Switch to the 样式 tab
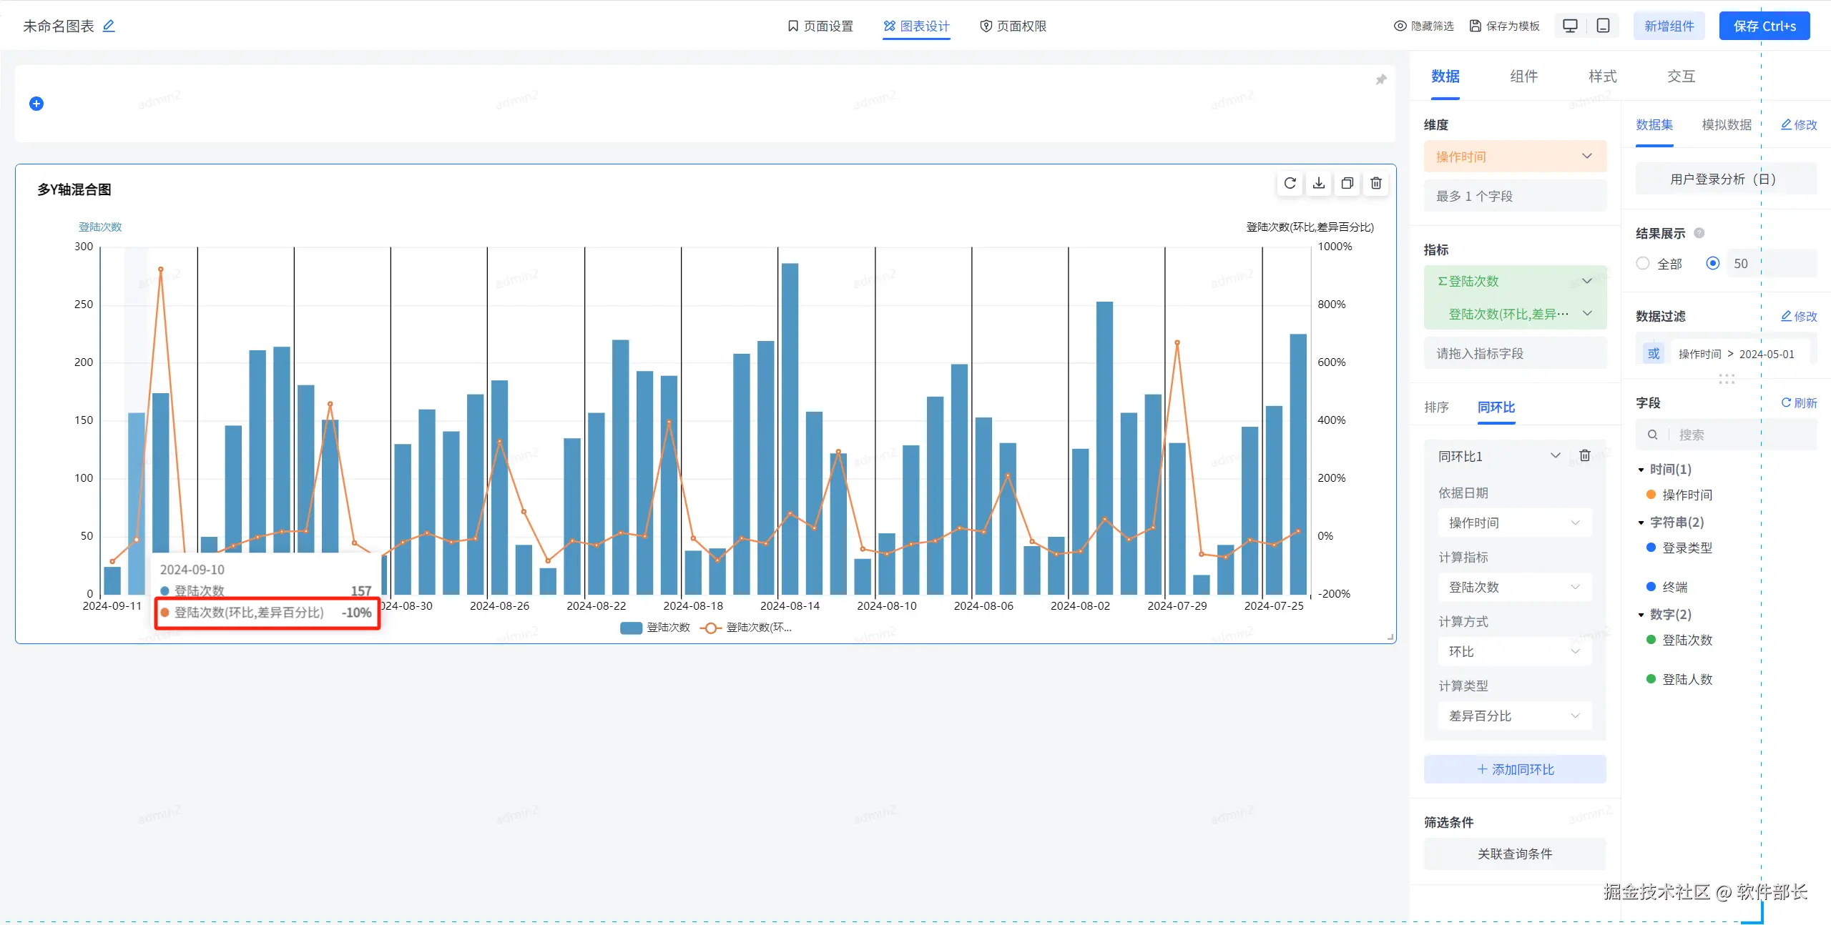Image resolution: width=1831 pixels, height=925 pixels. (x=1602, y=76)
